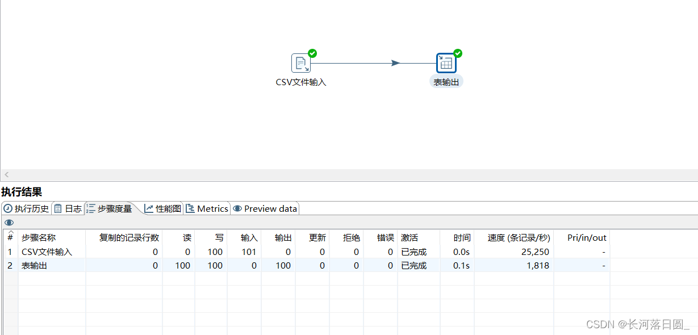Toggle the eye icon below the metrics tabs

pos(9,222)
